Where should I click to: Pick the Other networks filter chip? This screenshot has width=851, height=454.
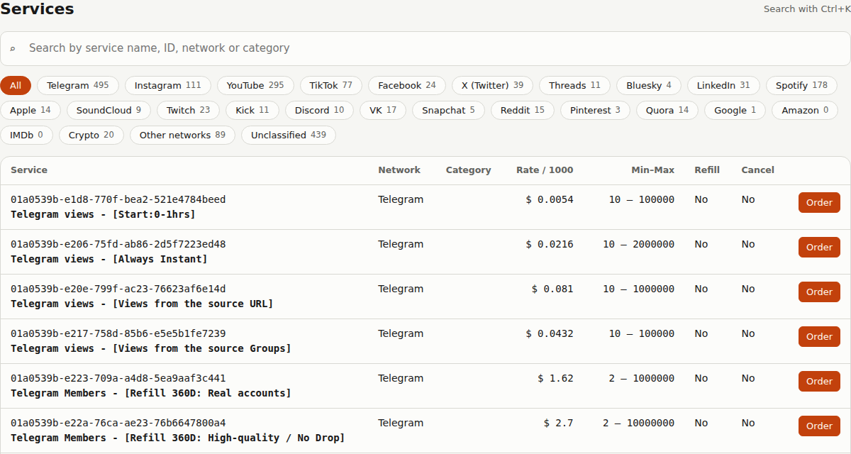pos(182,135)
